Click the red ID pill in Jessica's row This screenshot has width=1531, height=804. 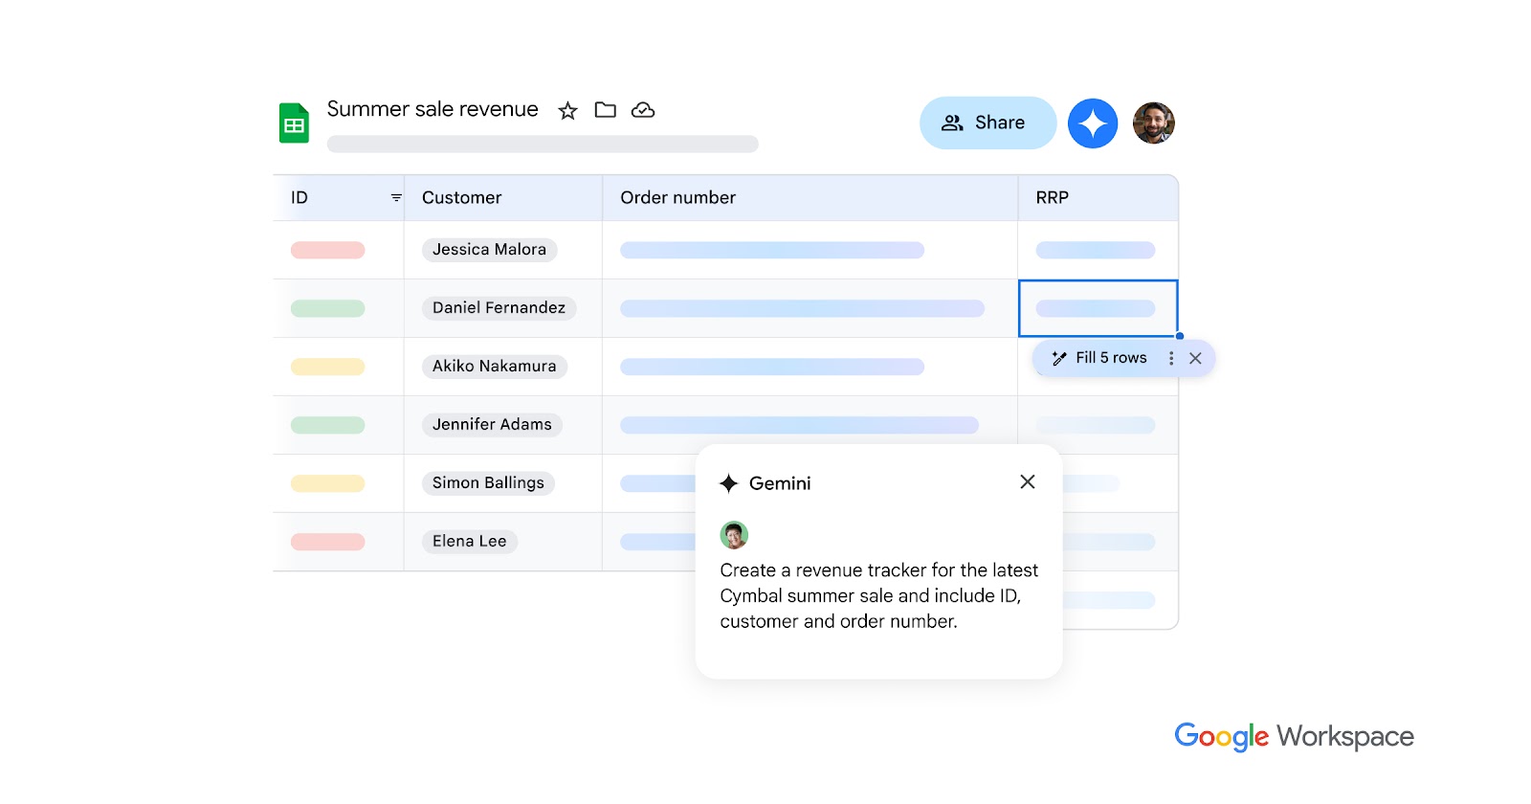point(327,251)
